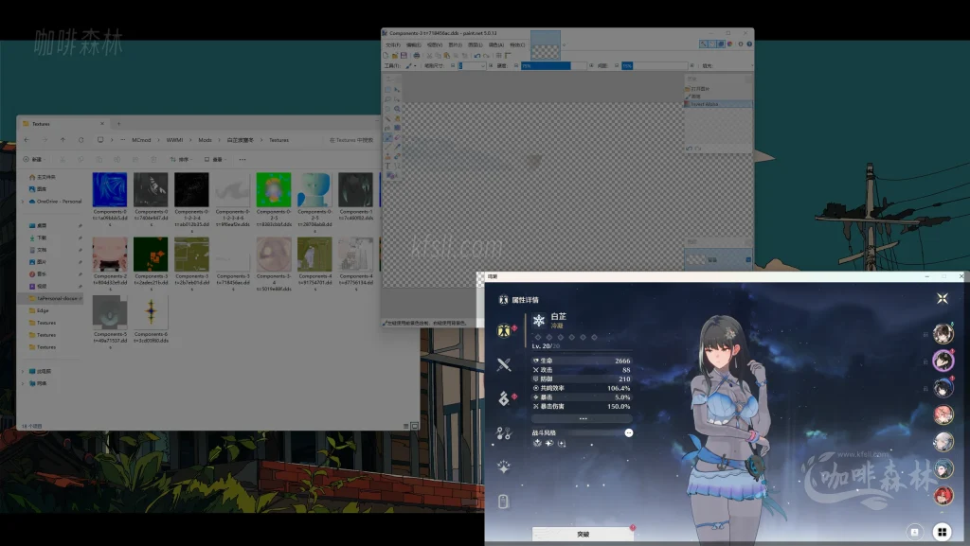
Task: Open the brush size combo box
Action: (x=472, y=65)
